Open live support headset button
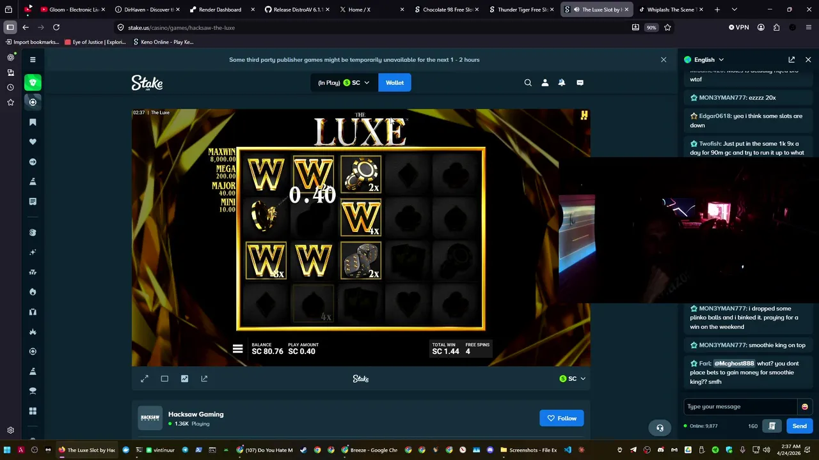This screenshot has width=819, height=460. [x=660, y=427]
